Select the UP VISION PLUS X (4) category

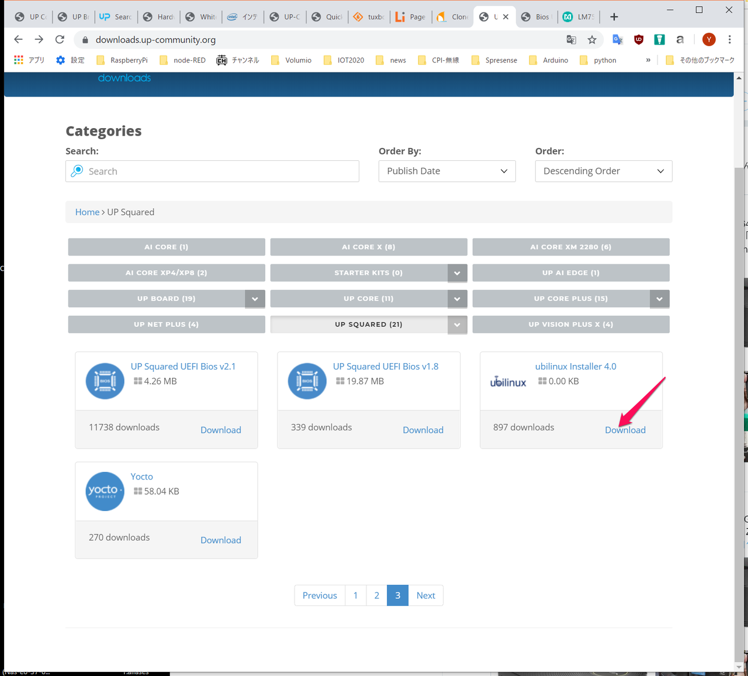click(571, 324)
